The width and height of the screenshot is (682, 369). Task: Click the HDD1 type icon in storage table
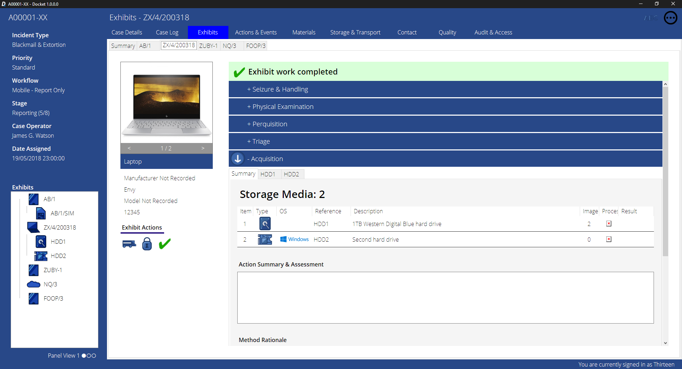pos(265,224)
